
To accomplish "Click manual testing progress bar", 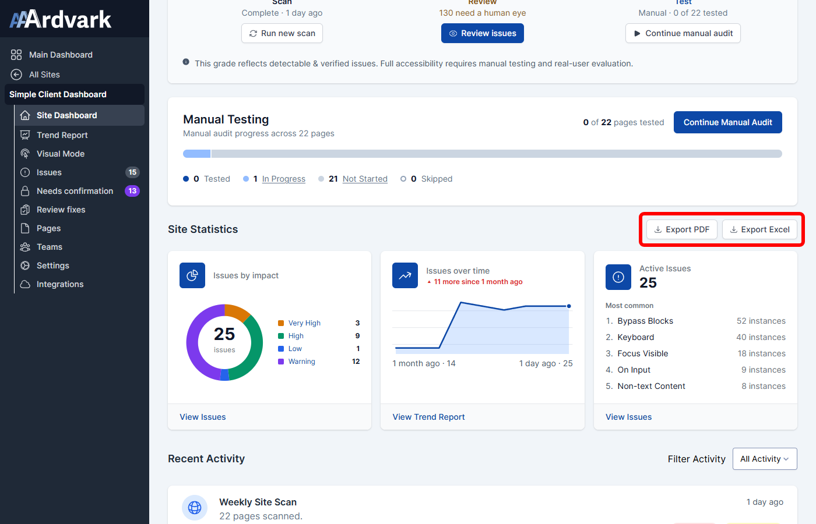I will pos(483,154).
